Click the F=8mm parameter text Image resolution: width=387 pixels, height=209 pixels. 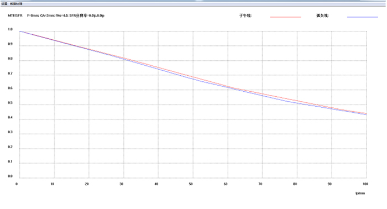(x=33, y=15)
